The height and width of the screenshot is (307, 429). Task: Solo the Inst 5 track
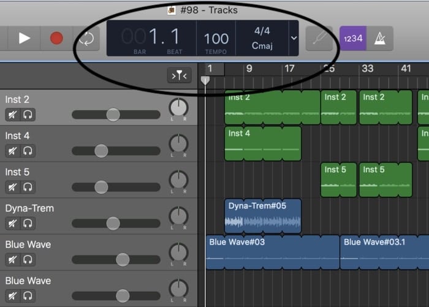[x=28, y=187]
